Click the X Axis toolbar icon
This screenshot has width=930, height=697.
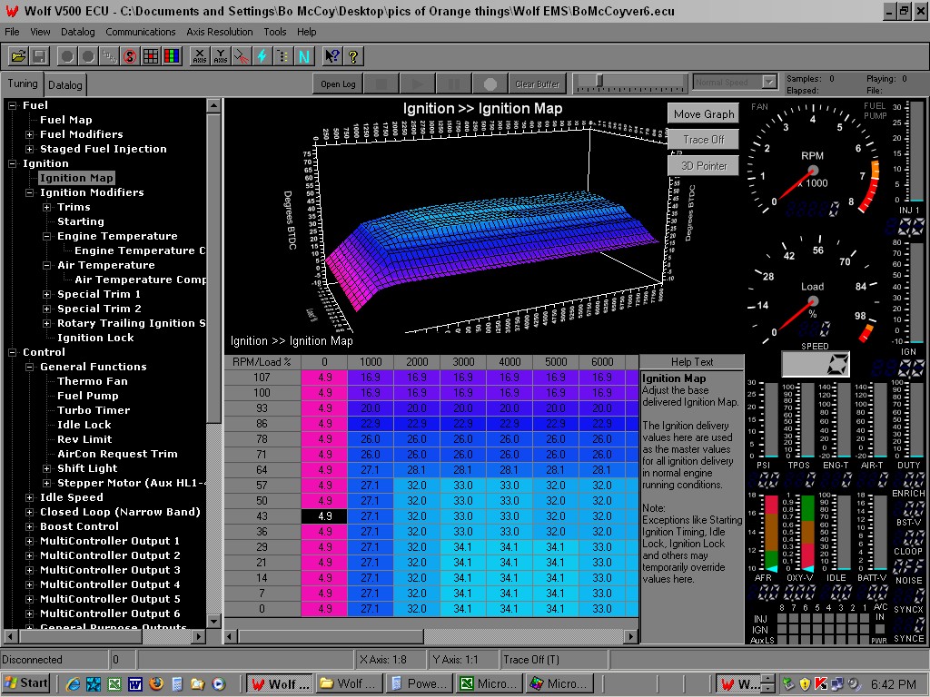point(200,56)
